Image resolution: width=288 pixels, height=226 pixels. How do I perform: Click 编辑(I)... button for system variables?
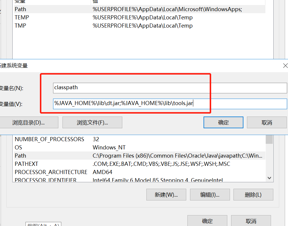[210, 195]
